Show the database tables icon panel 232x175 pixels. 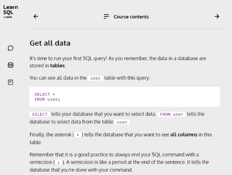pyautogui.click(x=11, y=65)
